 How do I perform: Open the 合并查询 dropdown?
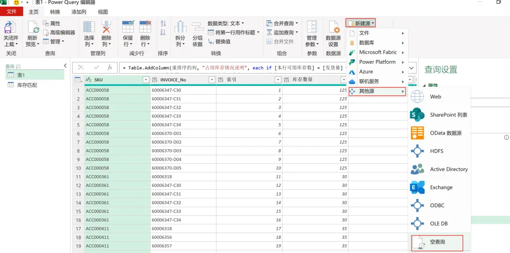[x=282, y=24]
